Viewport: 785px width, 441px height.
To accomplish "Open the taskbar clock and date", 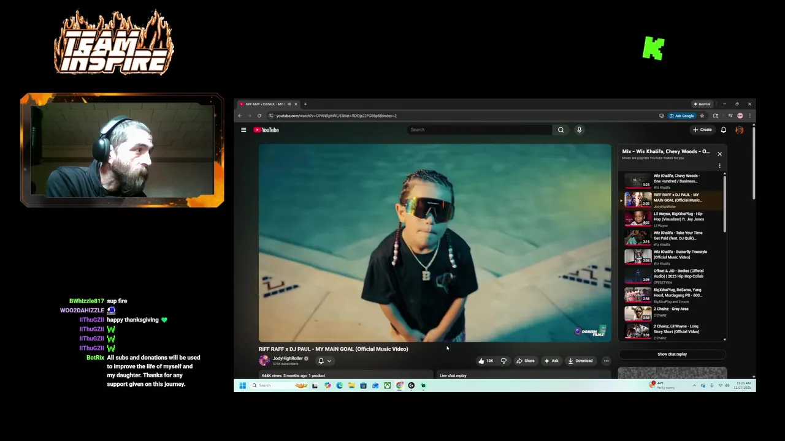I will coord(743,385).
